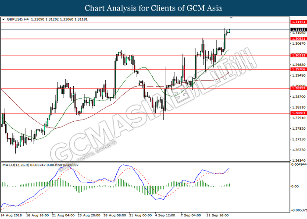307x219 pixels.
Task: Click the 1.28081 level price tag
Action: click(x=299, y=113)
